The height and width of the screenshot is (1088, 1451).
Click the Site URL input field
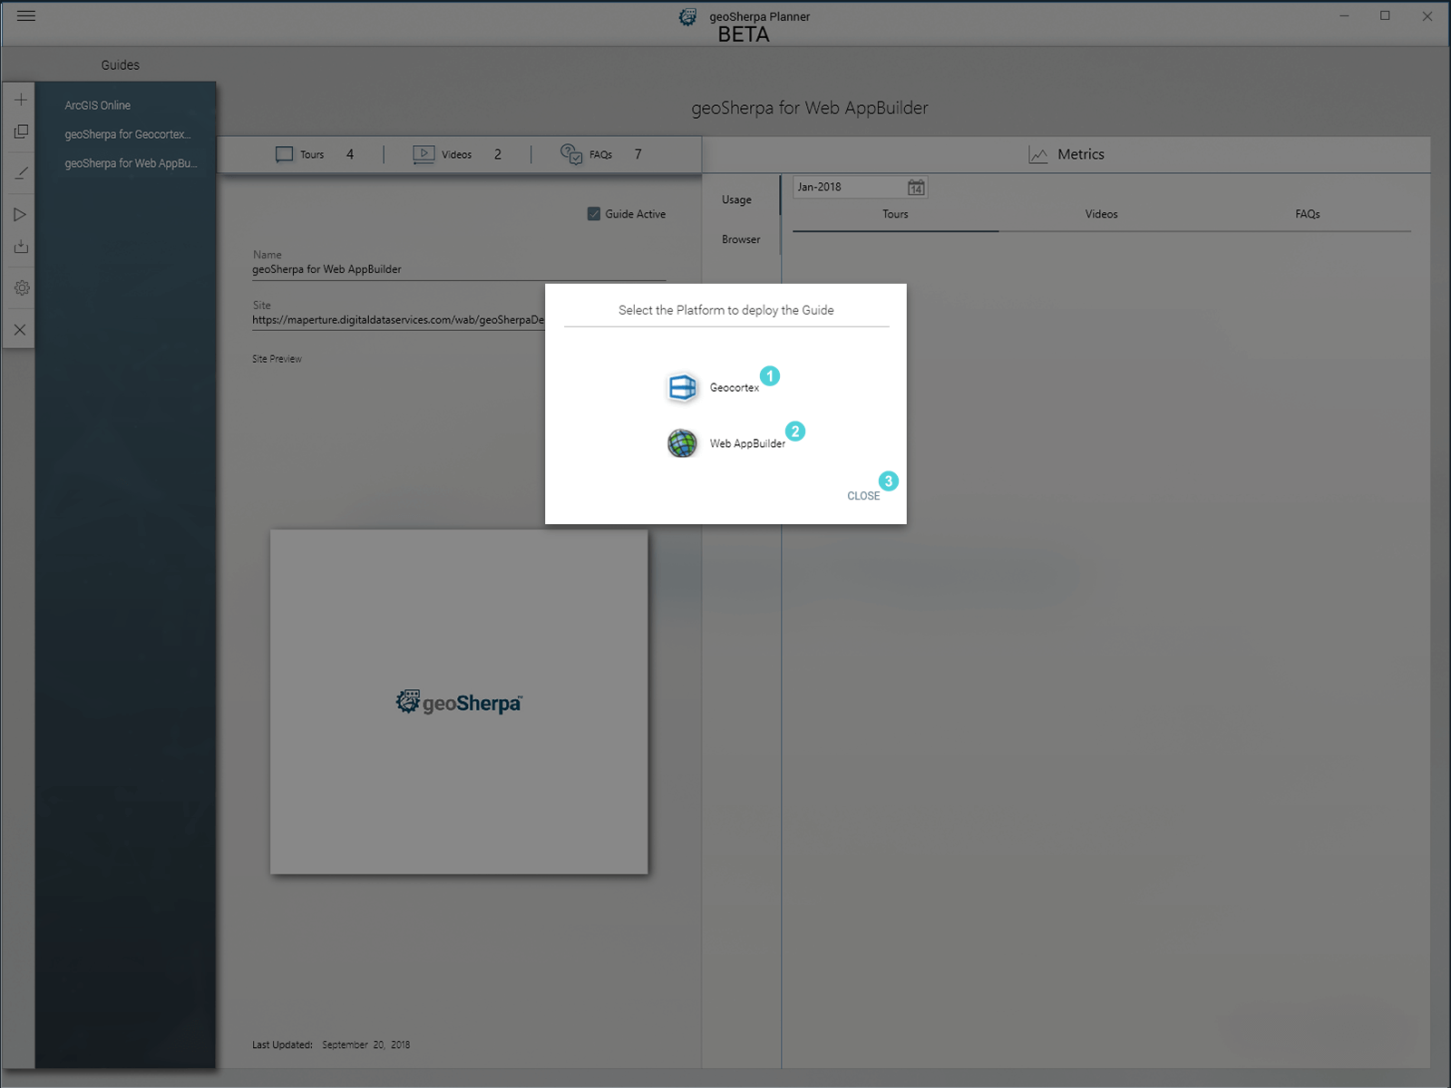398,320
